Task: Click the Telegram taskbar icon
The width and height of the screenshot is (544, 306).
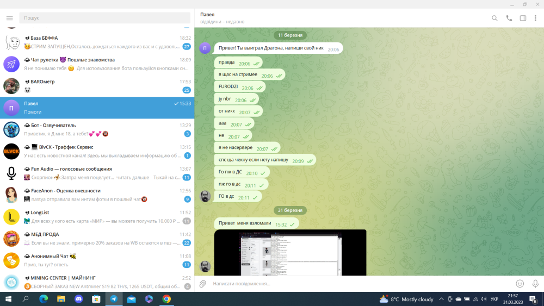Action: pos(114,299)
